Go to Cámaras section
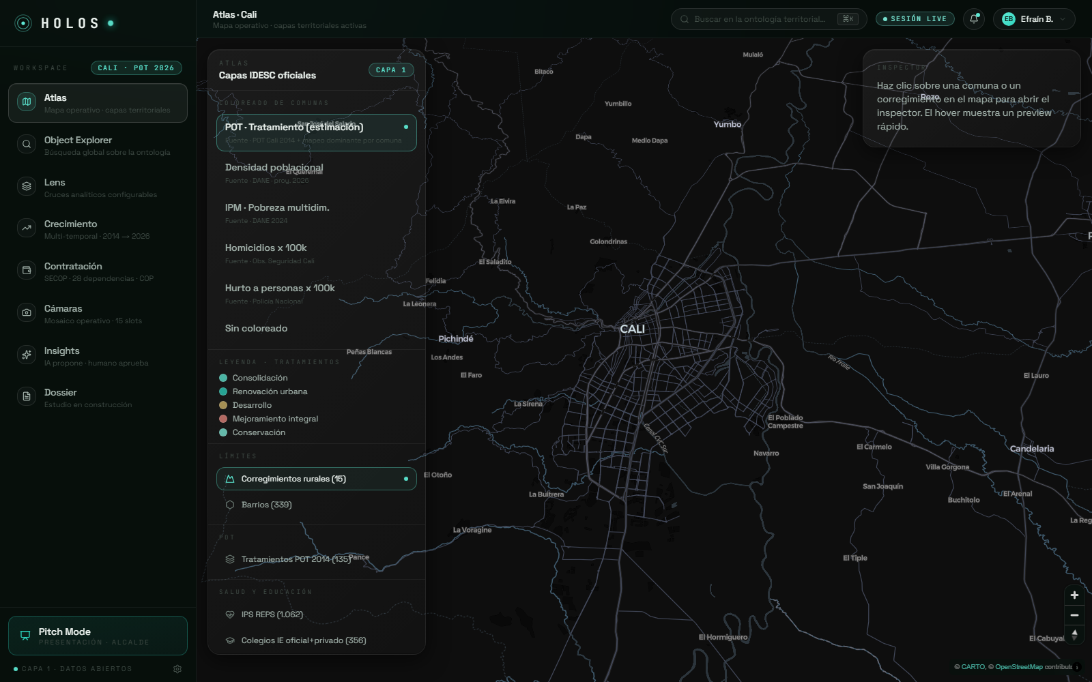The height and width of the screenshot is (682, 1092). tap(98, 314)
